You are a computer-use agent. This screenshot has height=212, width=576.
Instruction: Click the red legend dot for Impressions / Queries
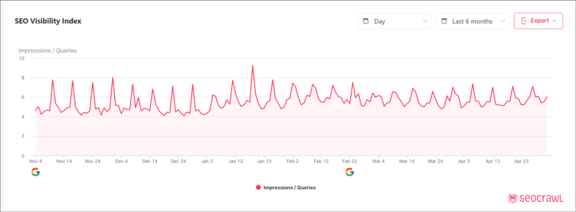coord(258,187)
